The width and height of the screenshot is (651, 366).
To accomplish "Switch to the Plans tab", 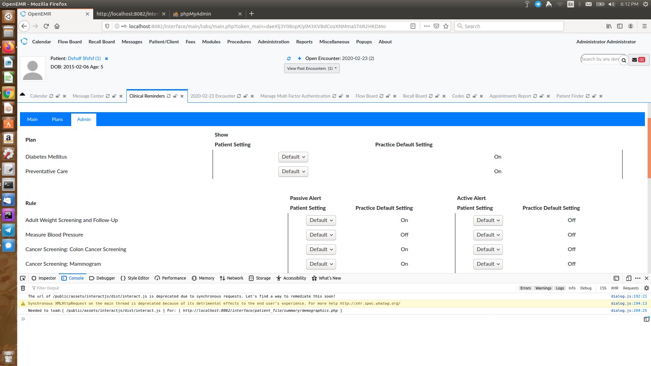I will (x=57, y=119).
